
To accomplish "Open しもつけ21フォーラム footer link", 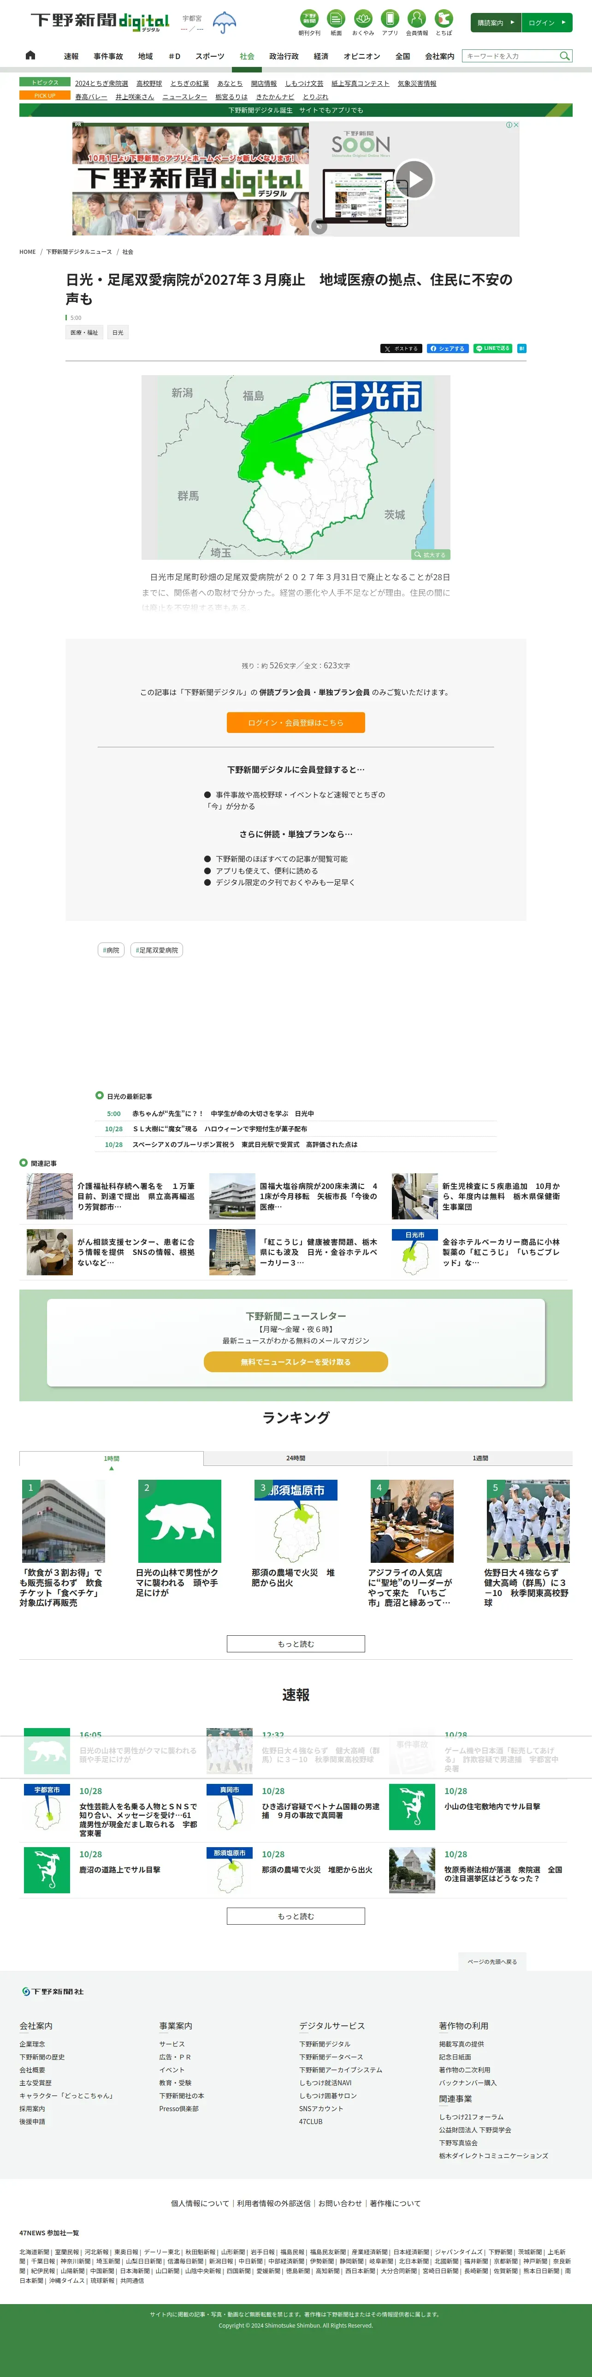I will coord(471,2117).
